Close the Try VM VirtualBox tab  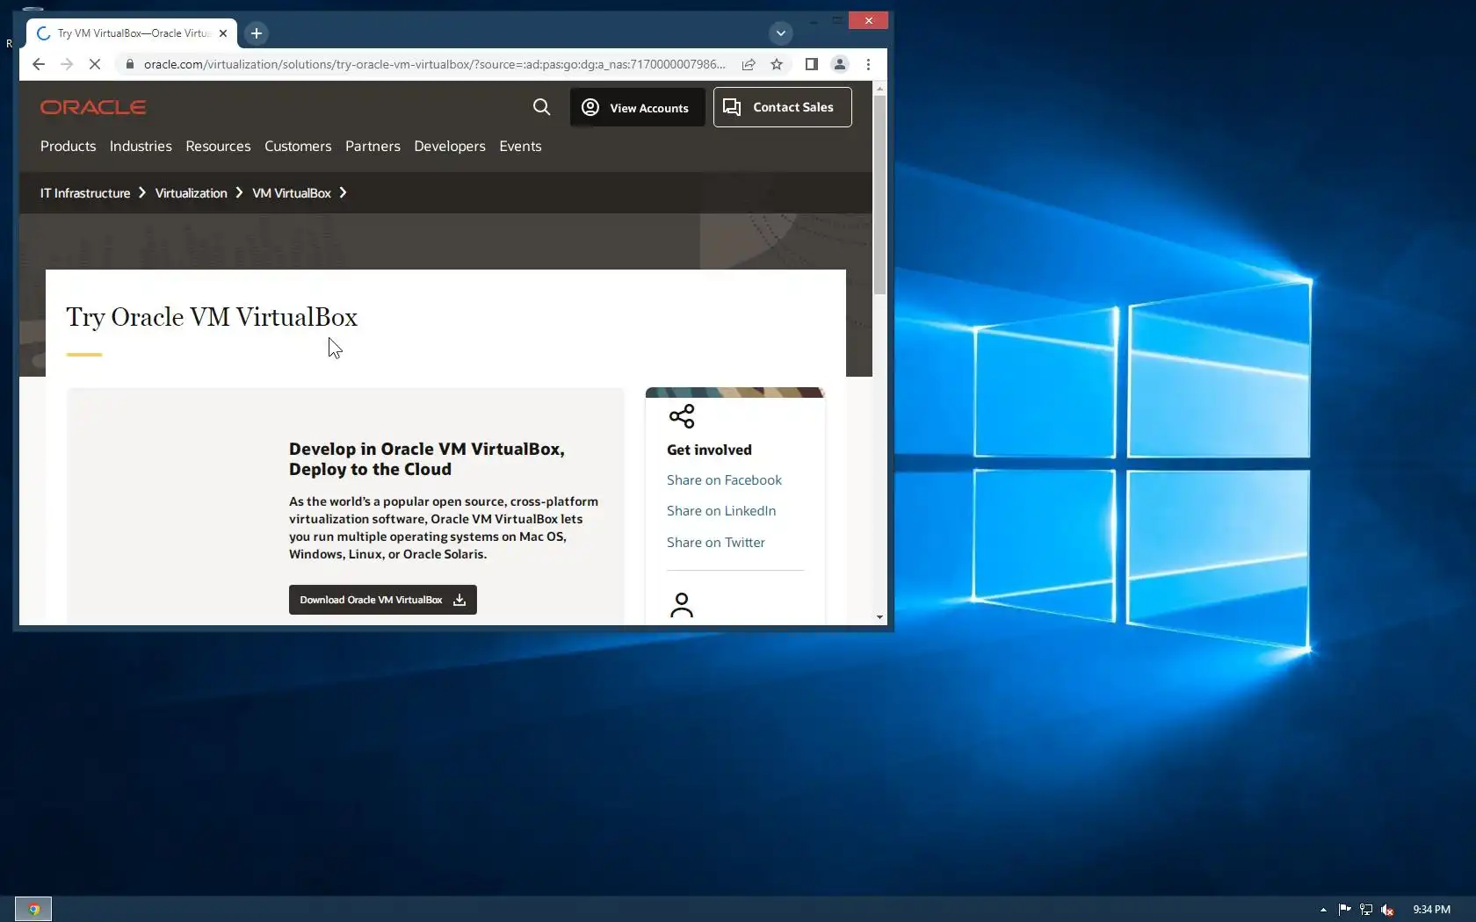pos(223,33)
